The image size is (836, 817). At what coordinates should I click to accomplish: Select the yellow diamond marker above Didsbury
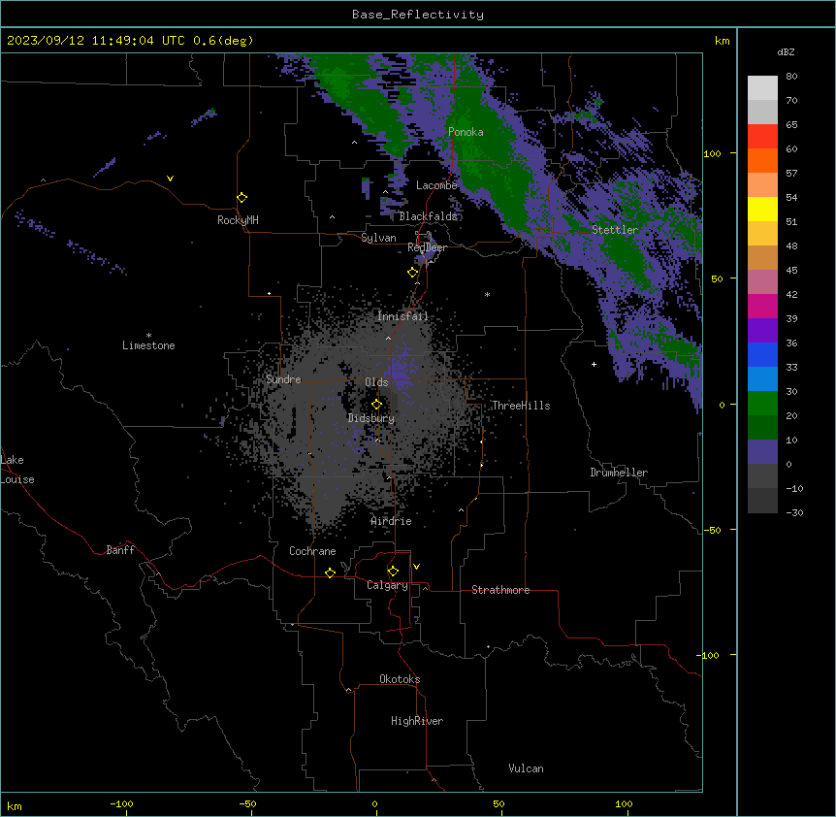pos(376,405)
